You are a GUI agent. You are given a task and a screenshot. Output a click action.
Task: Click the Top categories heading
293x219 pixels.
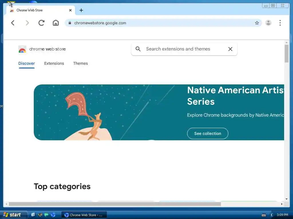coord(62,186)
